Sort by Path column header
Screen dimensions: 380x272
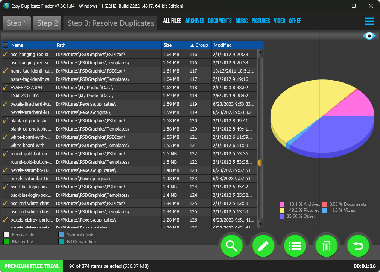pyautogui.click(x=108, y=45)
